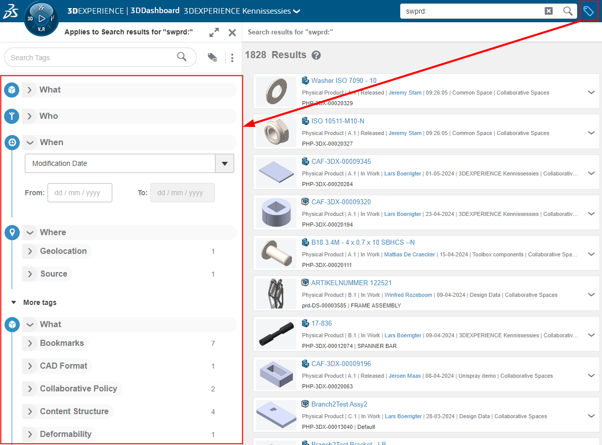The image size is (602, 445).
Task: Click the type icon for 17-836
Action: pos(306,324)
